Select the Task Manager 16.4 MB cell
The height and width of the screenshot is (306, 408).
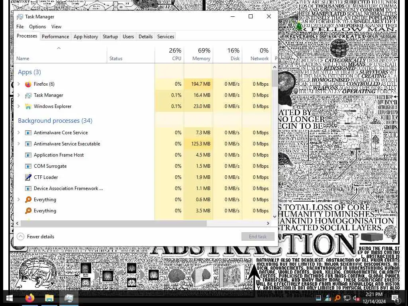198,95
